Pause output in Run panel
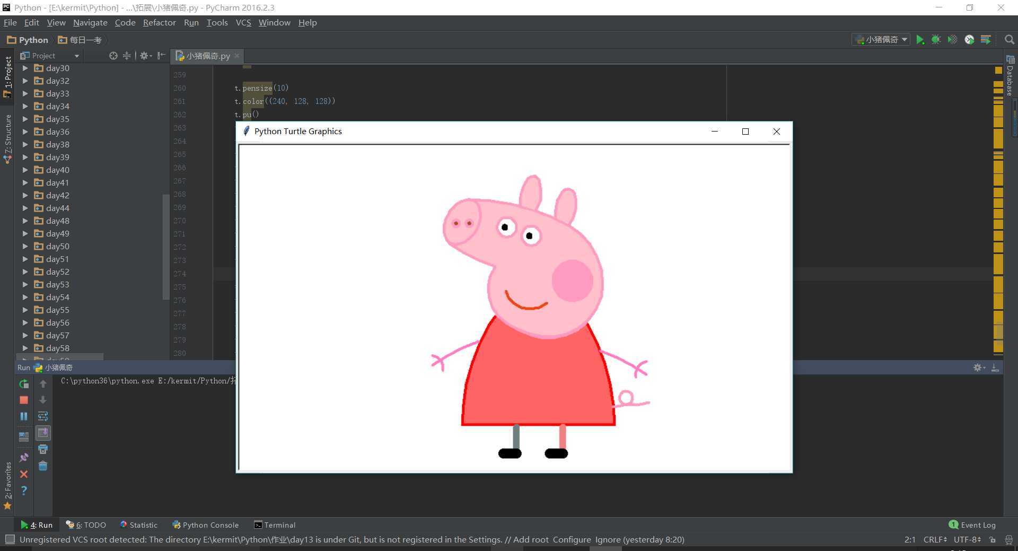Screen dimensions: 1018x551 pos(24,416)
